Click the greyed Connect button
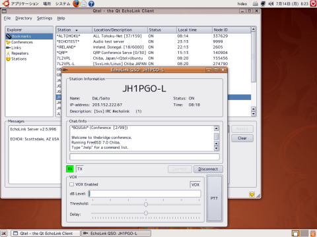The width and height of the screenshot is (317, 237). pos(180,169)
